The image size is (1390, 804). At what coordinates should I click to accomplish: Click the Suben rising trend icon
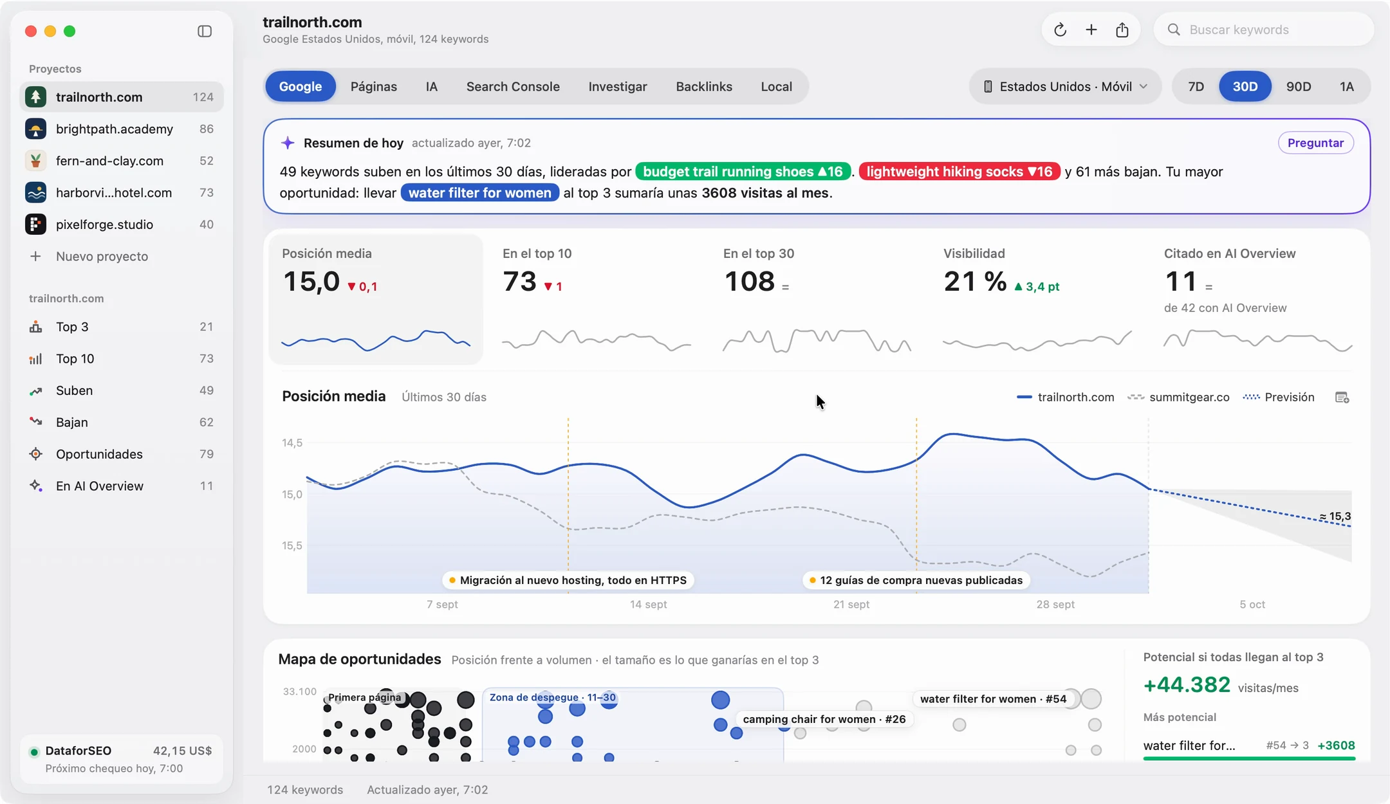click(35, 390)
